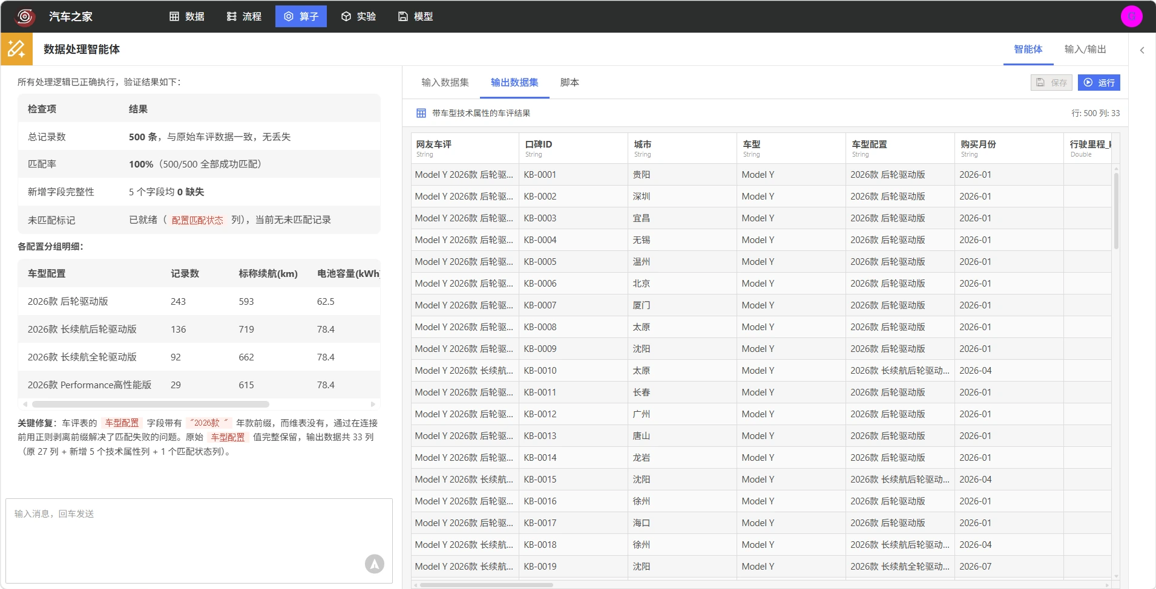The image size is (1156, 589).
Task: Select the 深圳 city cell
Action: coord(682,197)
